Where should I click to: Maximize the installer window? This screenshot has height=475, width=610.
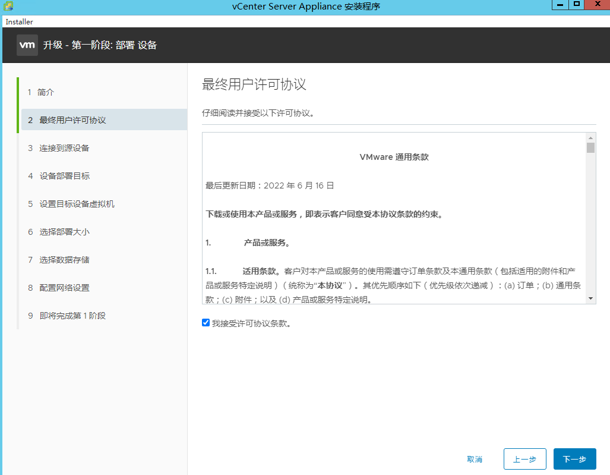click(x=577, y=5)
